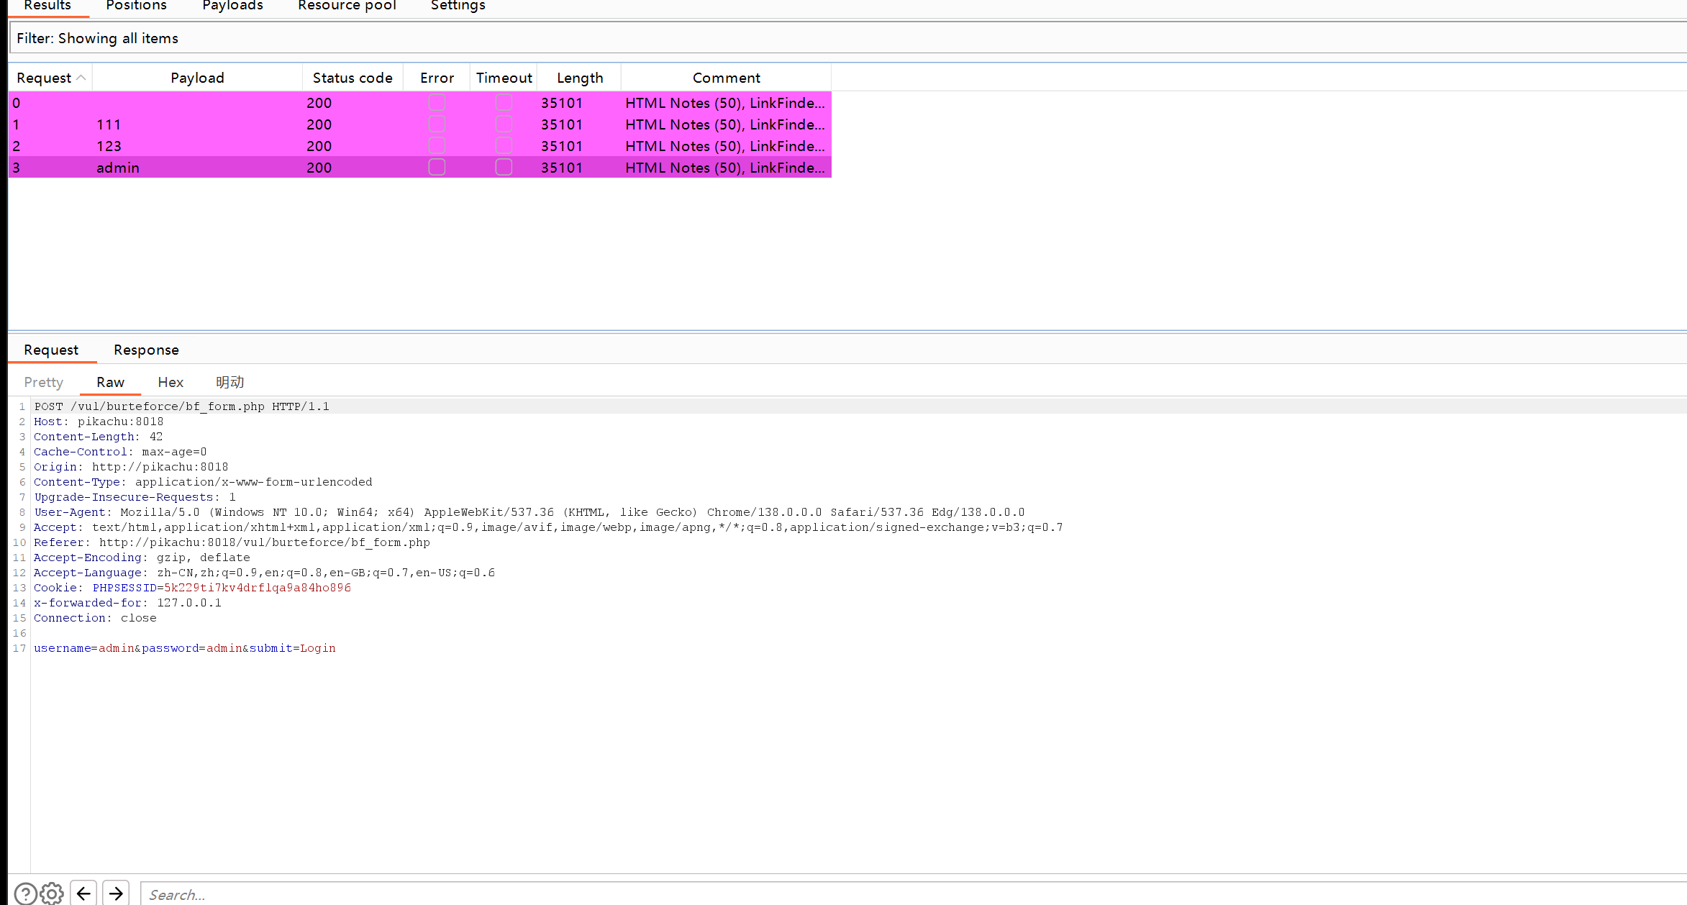Open the Resource pool tab
This screenshot has height=905, width=1687.
(347, 6)
